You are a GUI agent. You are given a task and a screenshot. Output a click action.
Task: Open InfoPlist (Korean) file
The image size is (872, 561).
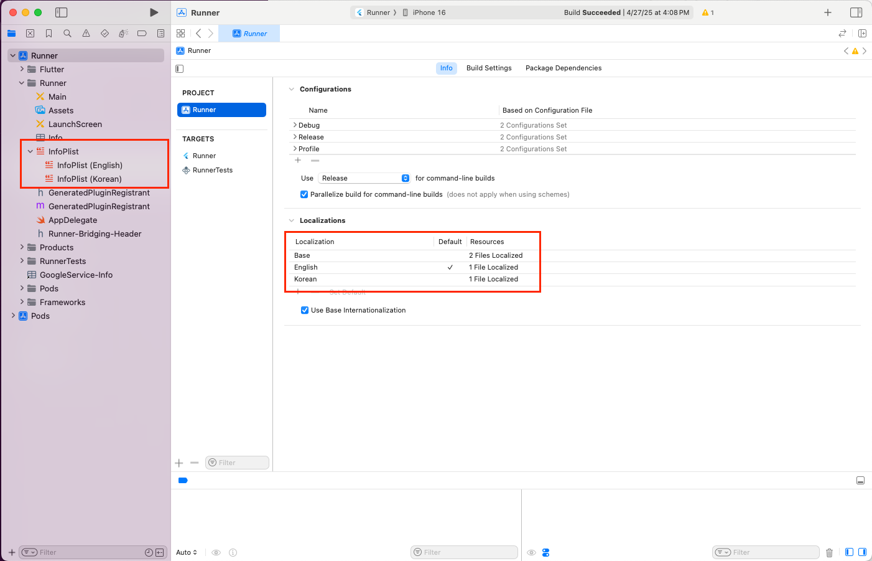pos(90,179)
